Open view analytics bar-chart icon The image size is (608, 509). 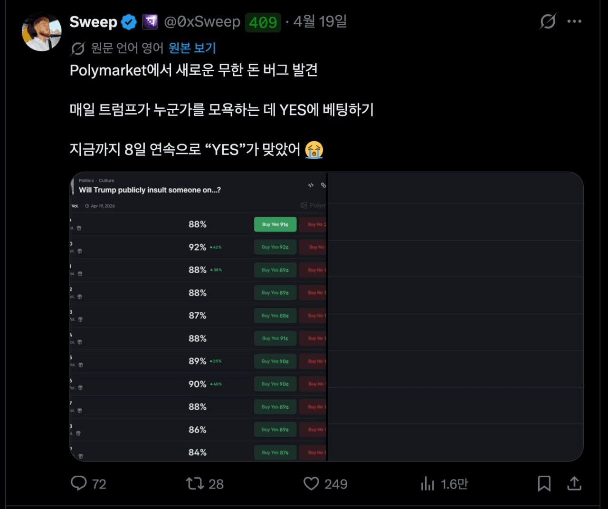coord(427,484)
